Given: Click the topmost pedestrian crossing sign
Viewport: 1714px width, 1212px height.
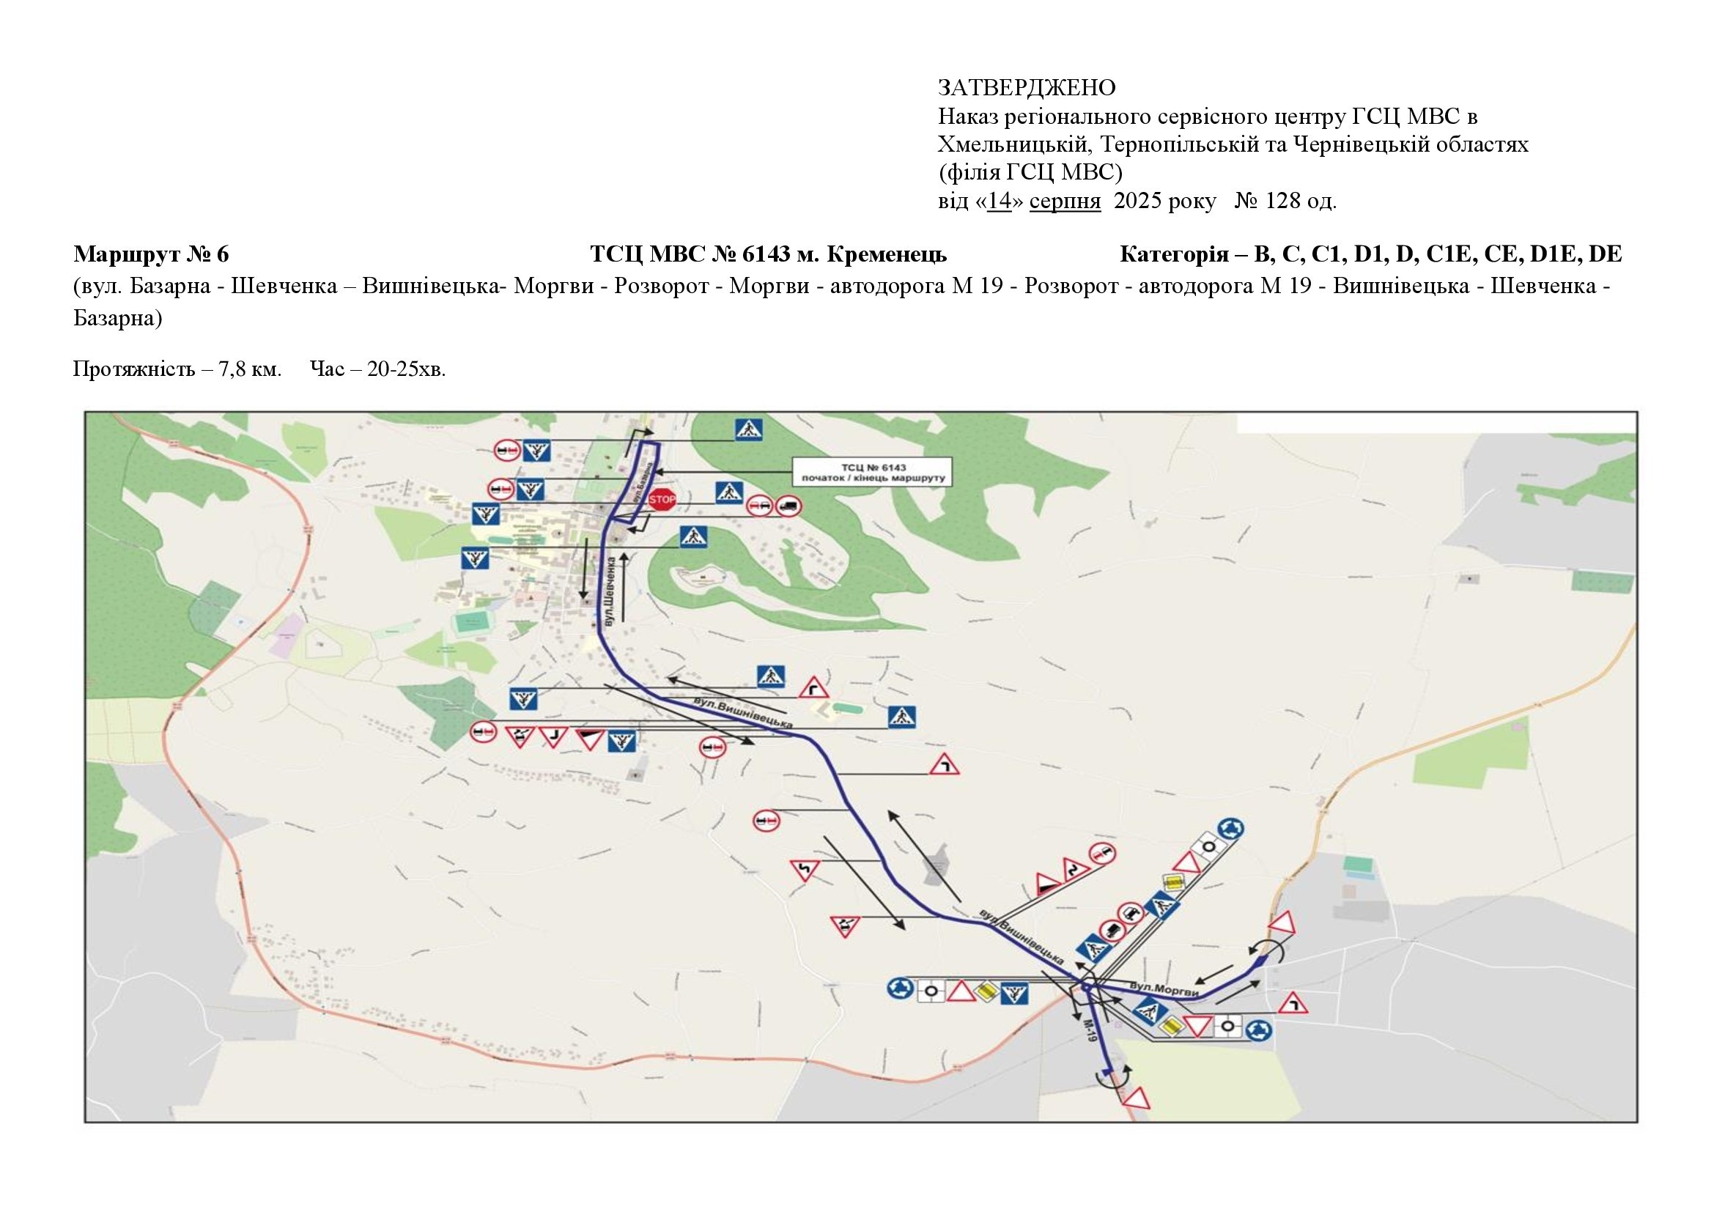Looking at the screenshot, I should click(x=748, y=429).
